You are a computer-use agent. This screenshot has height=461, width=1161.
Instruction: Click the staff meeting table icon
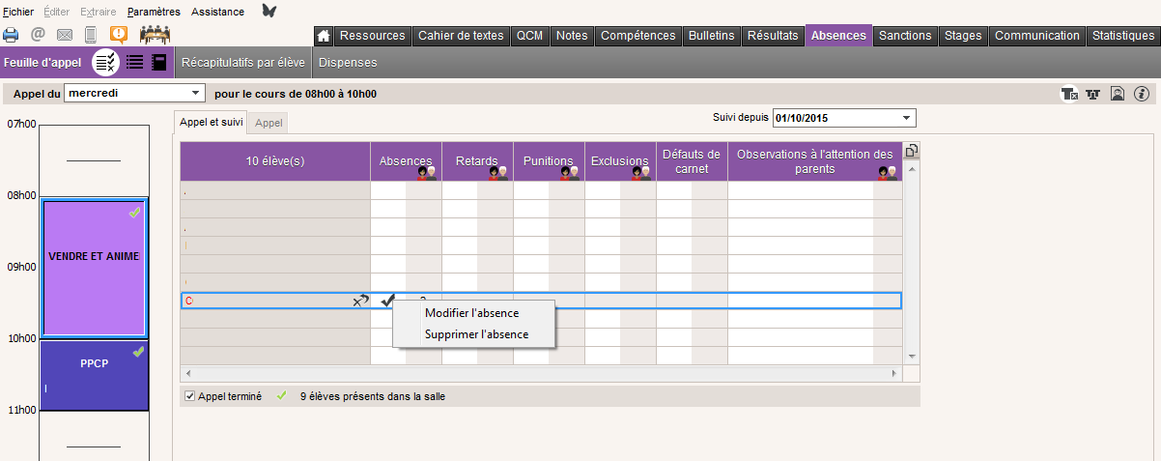pos(155,35)
